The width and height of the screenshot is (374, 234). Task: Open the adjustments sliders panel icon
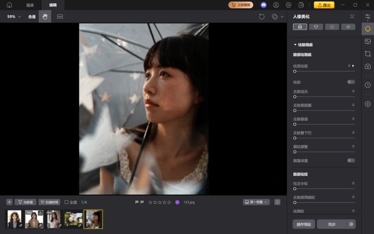coord(368,17)
